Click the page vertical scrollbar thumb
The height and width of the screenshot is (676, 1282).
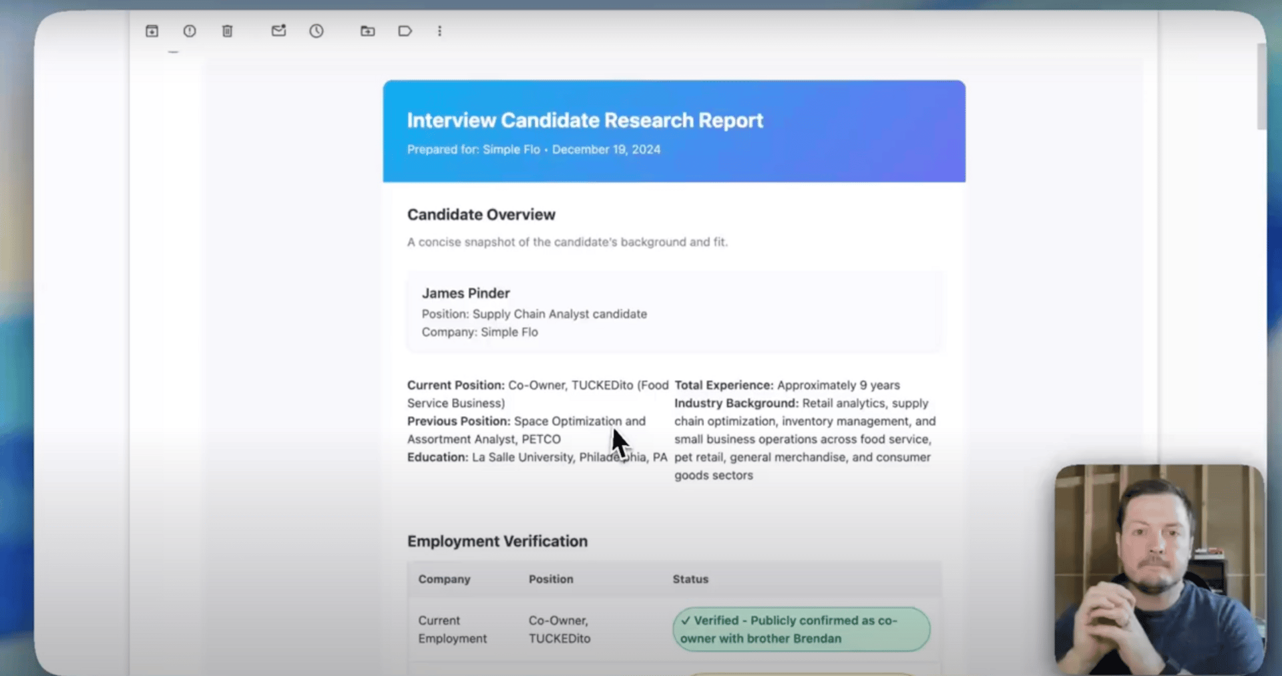click(1261, 87)
